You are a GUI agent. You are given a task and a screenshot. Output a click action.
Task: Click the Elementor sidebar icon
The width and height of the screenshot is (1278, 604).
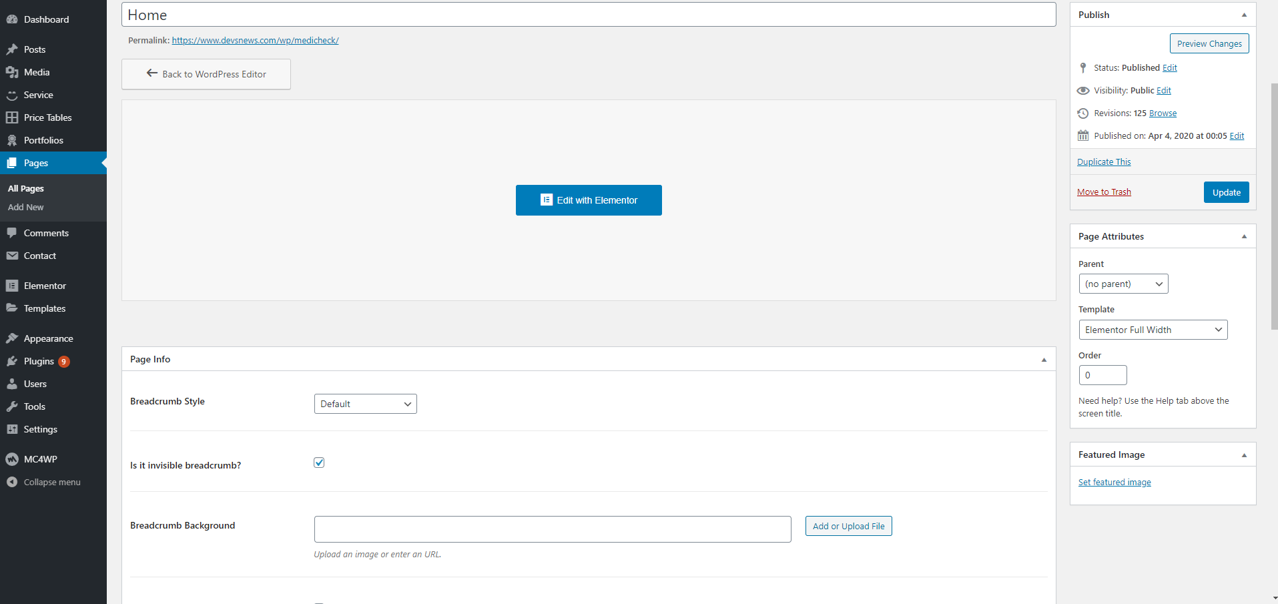[x=12, y=286]
